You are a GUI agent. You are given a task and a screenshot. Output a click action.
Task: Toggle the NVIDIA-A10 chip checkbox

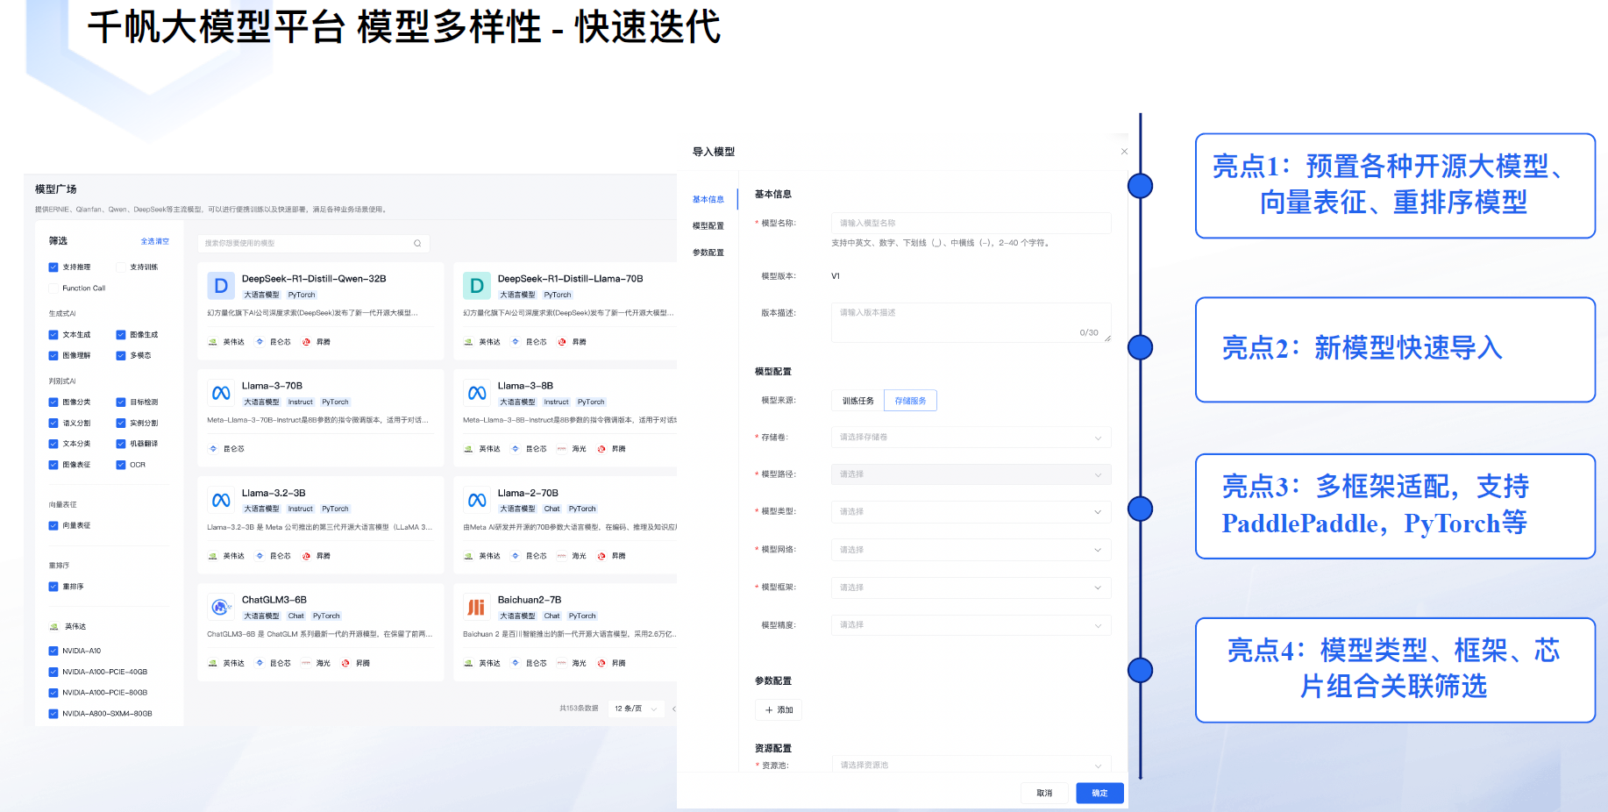(53, 652)
